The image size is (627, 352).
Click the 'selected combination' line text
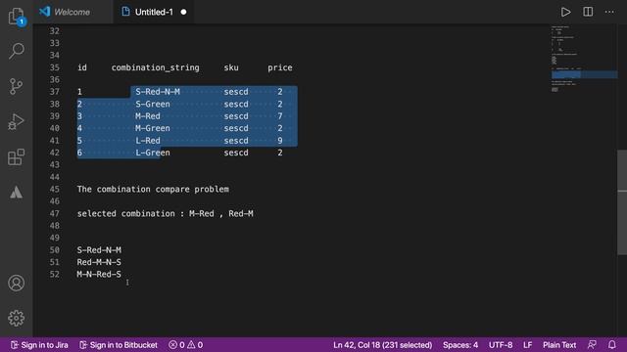(165, 213)
